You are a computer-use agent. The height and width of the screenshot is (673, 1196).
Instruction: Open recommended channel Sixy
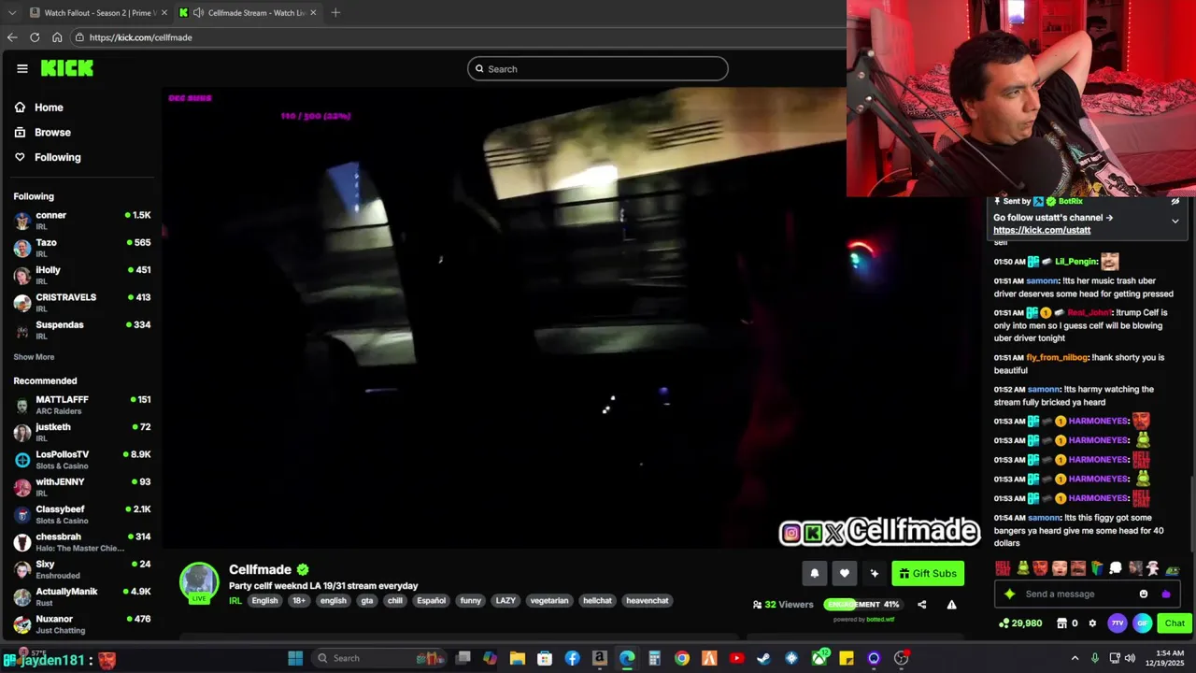(82, 569)
